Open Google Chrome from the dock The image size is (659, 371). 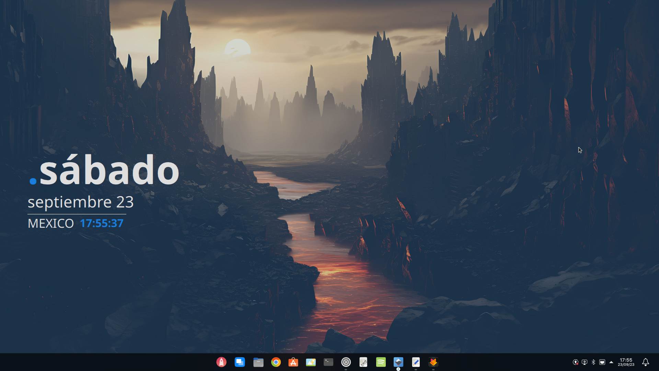pos(276,362)
